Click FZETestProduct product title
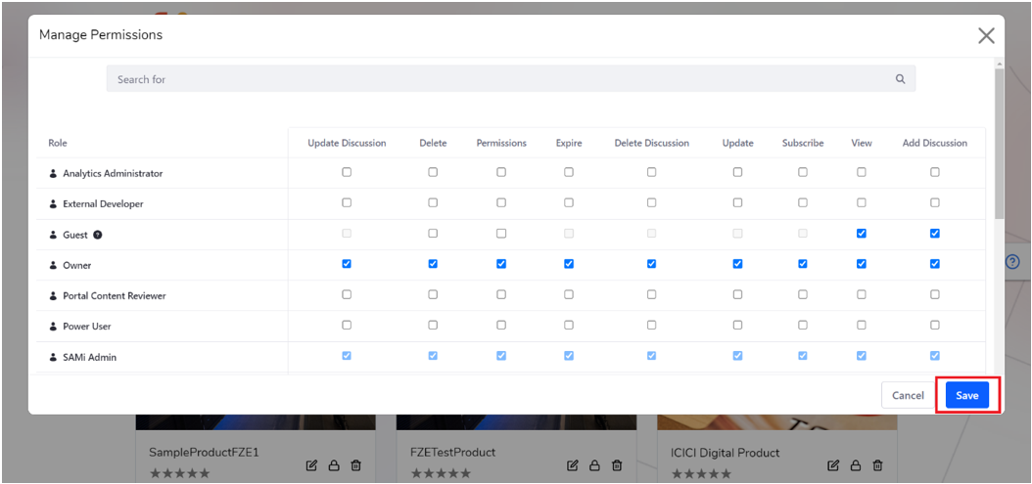Screen dimensions: 1032x484 pos(452,453)
